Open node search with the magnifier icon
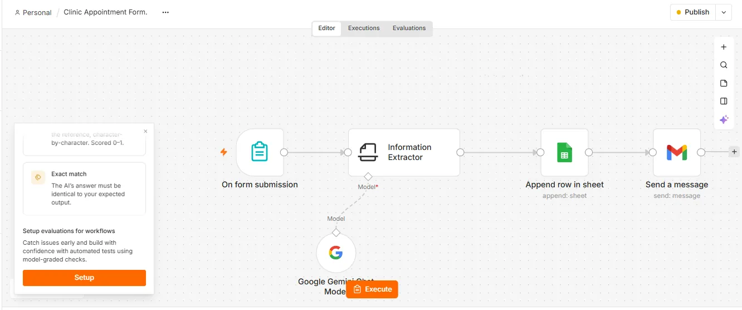Viewport: 742px width, 310px height. (724, 65)
